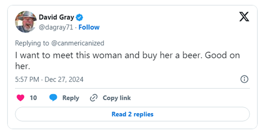Image resolution: width=269 pixels, height=135 pixels.
Task: Click the Reply text label
Action: tap(71, 98)
